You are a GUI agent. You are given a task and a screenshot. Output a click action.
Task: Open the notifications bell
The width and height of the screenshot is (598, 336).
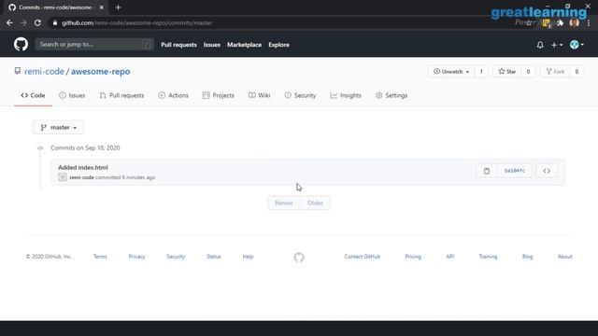[x=540, y=45]
